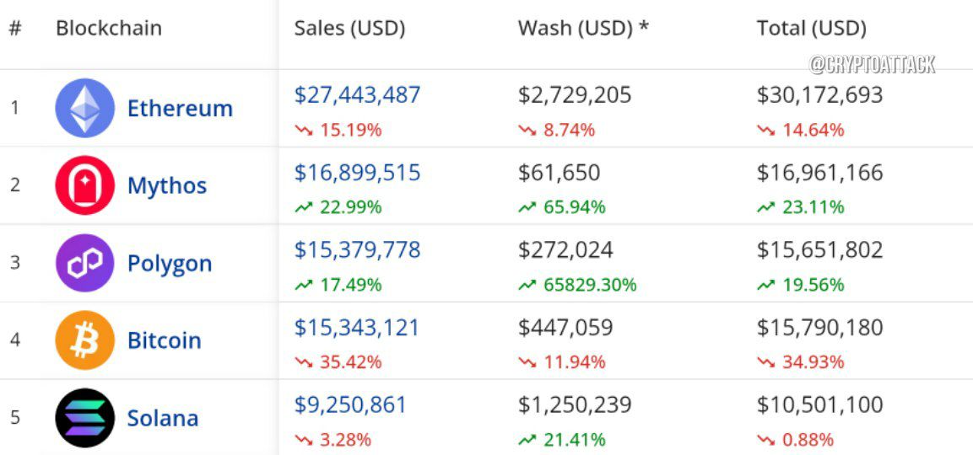Click the red Mythos logo icon

[85, 185]
